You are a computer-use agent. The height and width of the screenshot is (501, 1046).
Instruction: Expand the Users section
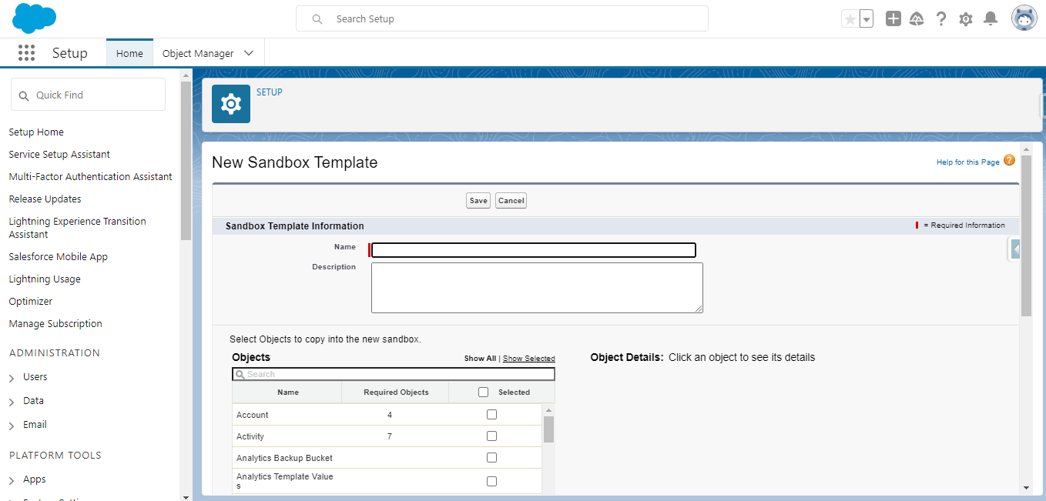pos(12,378)
